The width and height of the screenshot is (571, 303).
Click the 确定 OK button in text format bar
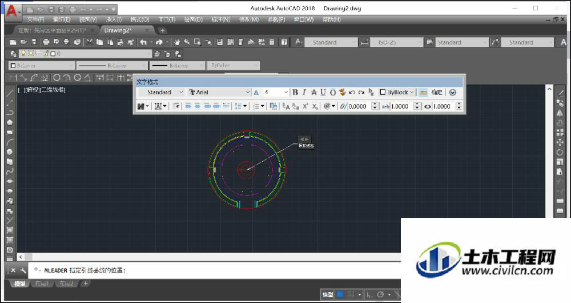tap(437, 92)
